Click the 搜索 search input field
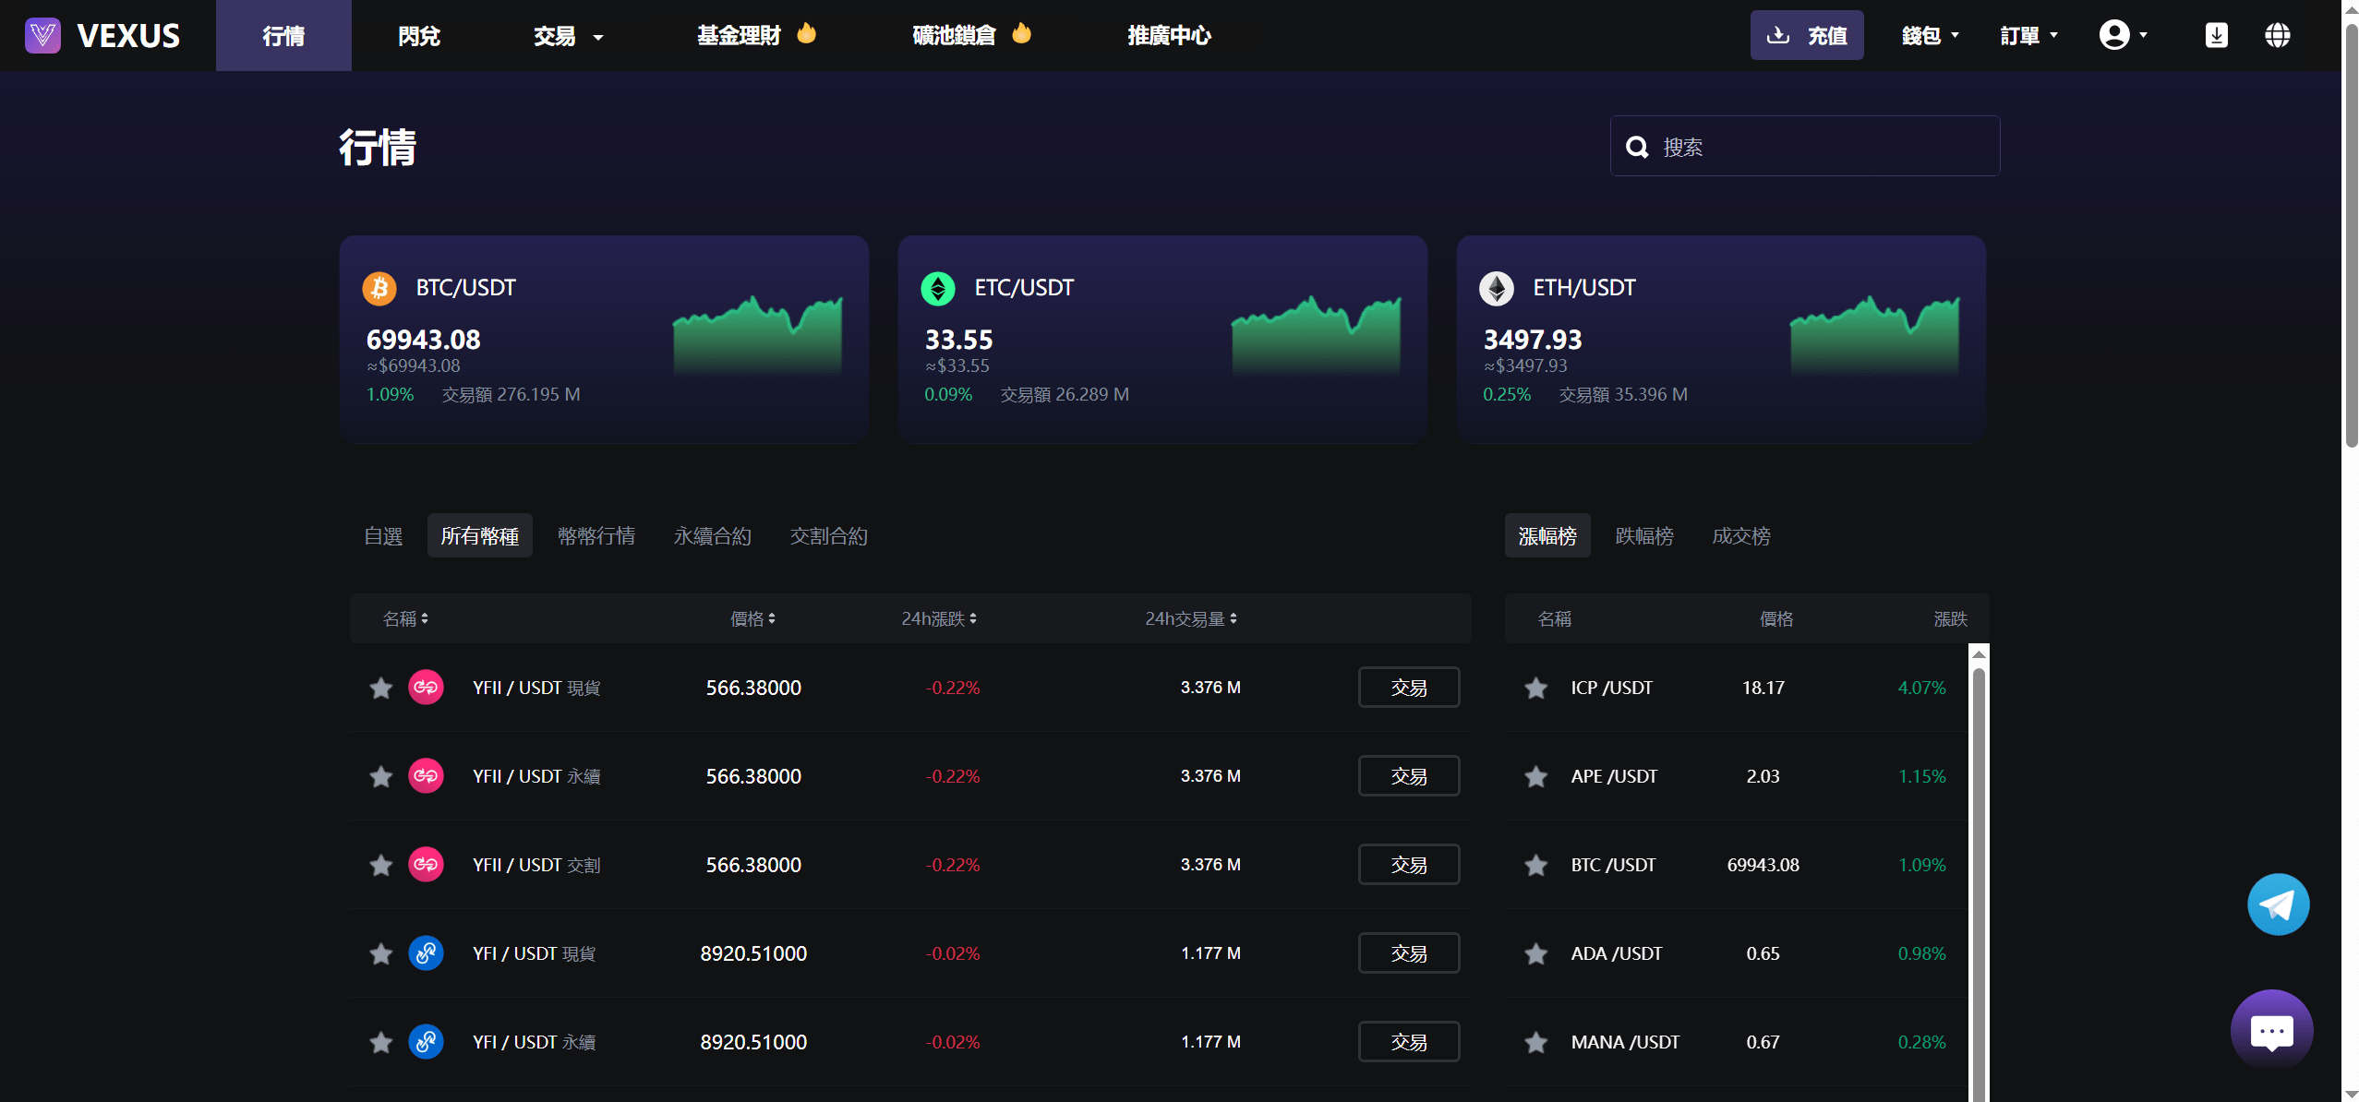 1803,145
